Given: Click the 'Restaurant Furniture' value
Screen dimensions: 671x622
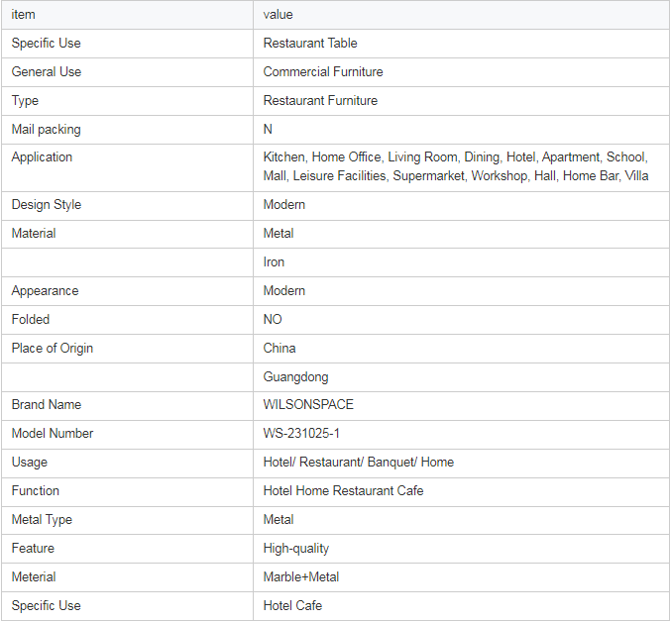Looking at the screenshot, I should (x=320, y=101).
